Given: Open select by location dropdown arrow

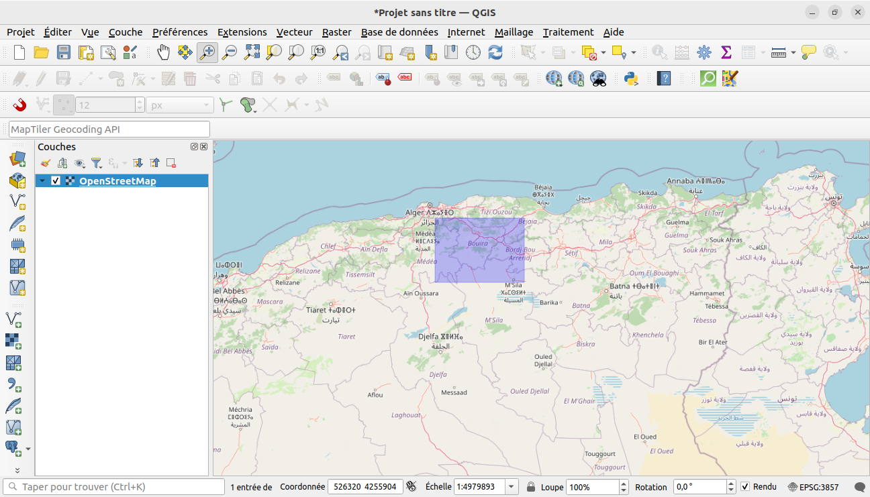Looking at the screenshot, I should (x=633, y=52).
